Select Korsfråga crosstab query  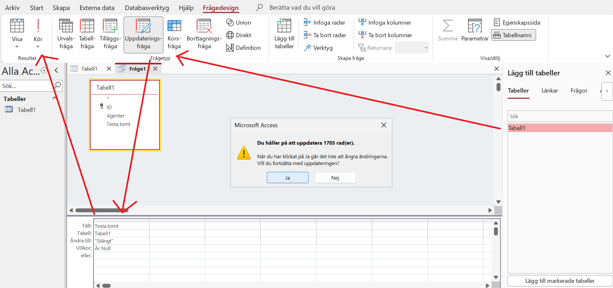coord(174,34)
